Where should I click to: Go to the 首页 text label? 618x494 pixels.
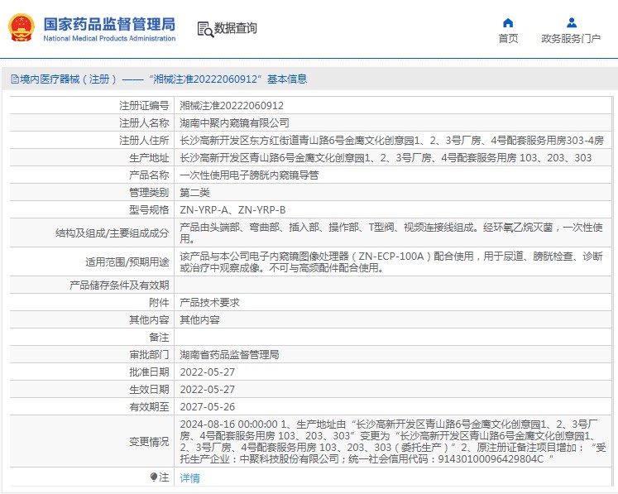(x=508, y=38)
